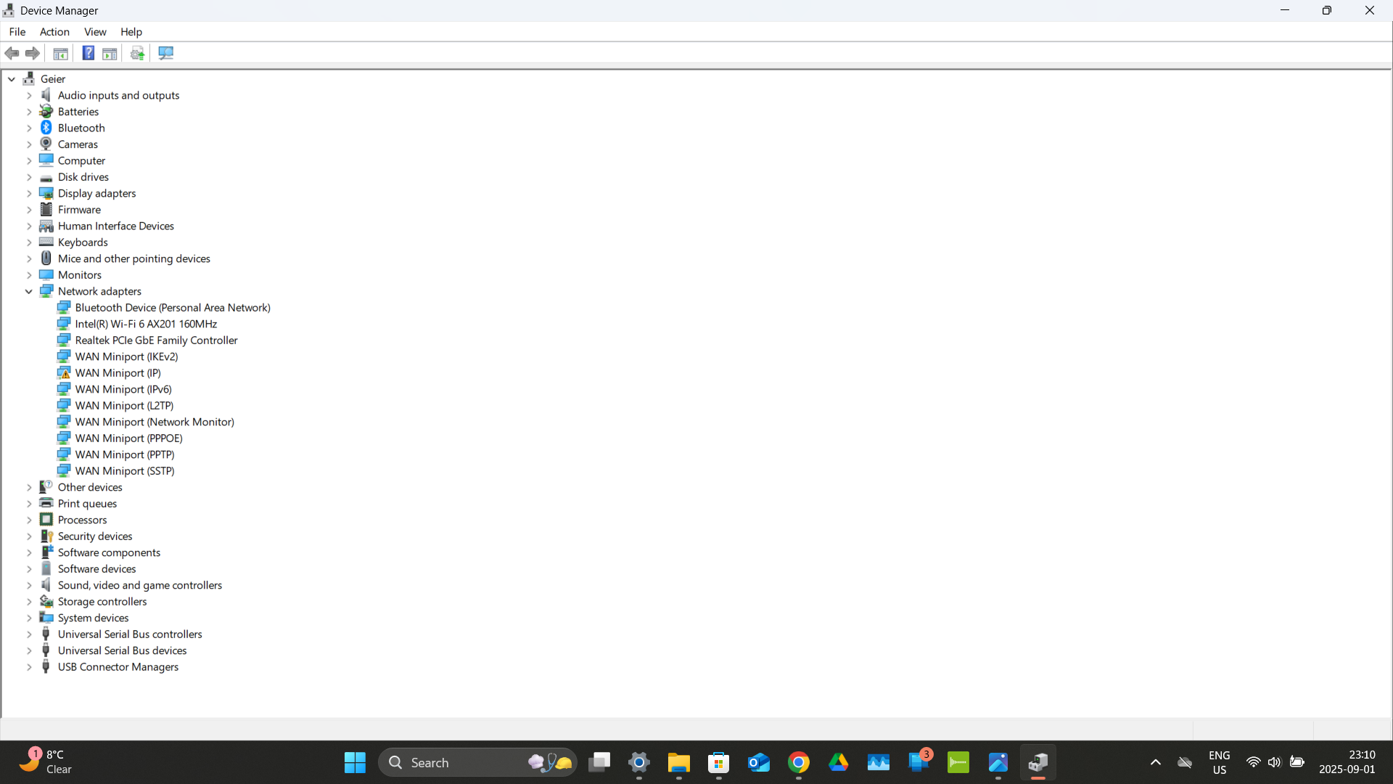Open Google Chrome from the taskbar
1393x784 pixels.
[x=799, y=763]
